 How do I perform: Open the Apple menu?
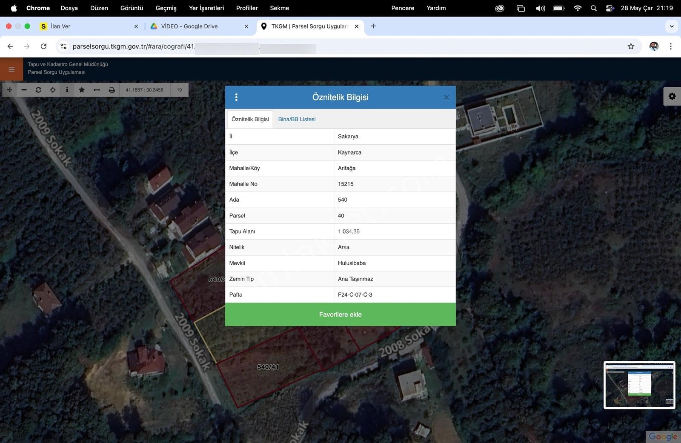coord(14,8)
